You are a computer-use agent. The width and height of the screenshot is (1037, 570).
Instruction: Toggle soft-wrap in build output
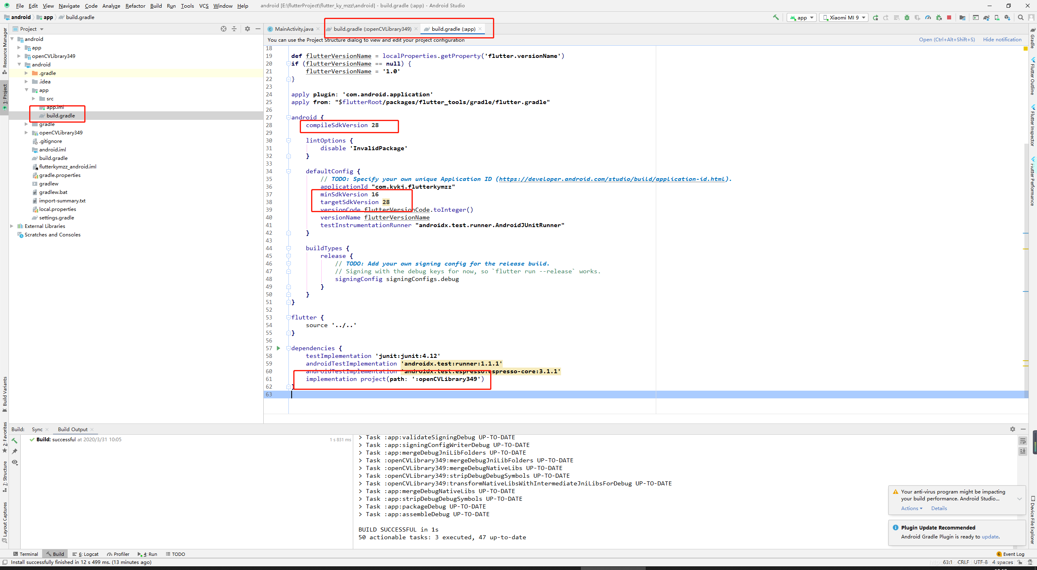1023,441
